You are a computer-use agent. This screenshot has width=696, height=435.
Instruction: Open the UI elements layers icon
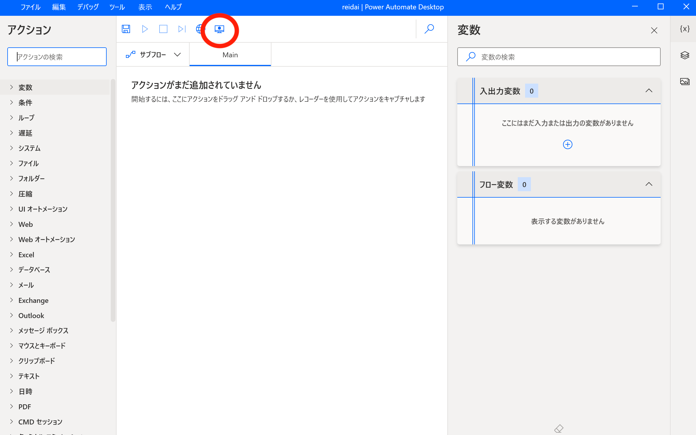click(685, 55)
